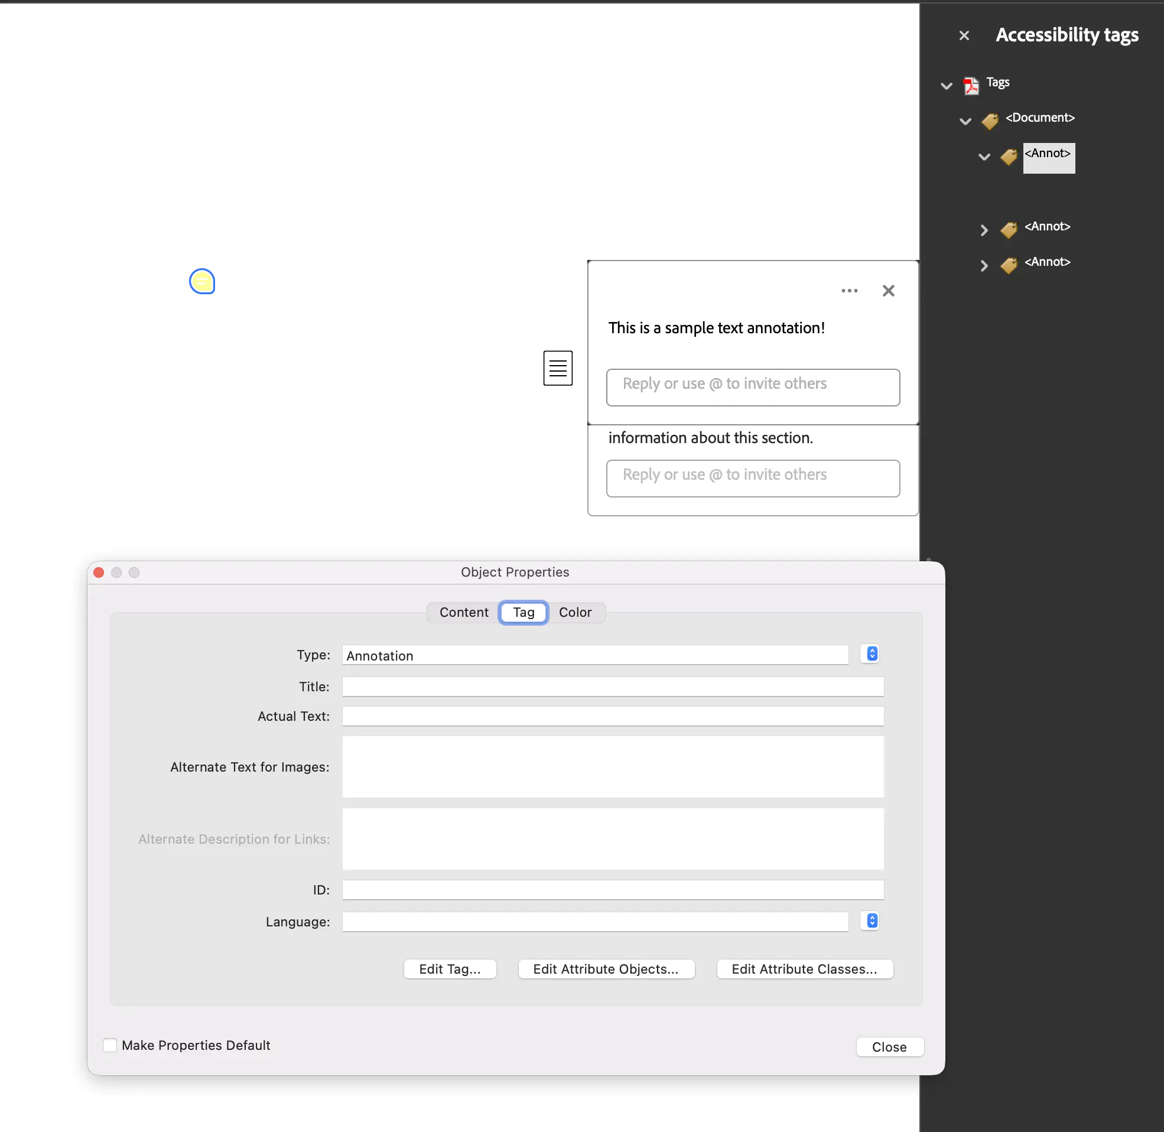Expand the second Annot tag
The image size is (1164, 1132).
click(984, 230)
